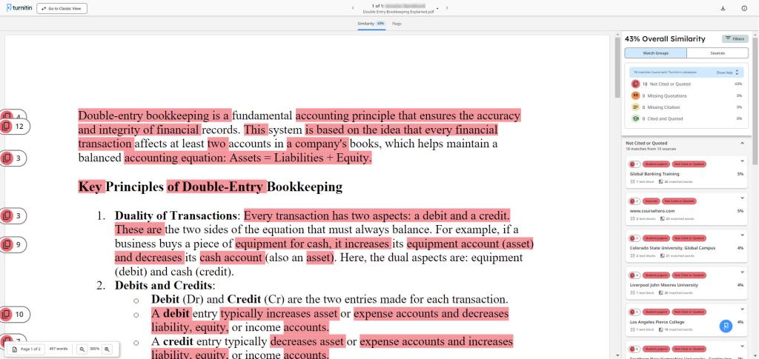Screen dimensions: 759x359
Task: Go to next submission arrow
Action: pyautogui.click(x=447, y=8)
